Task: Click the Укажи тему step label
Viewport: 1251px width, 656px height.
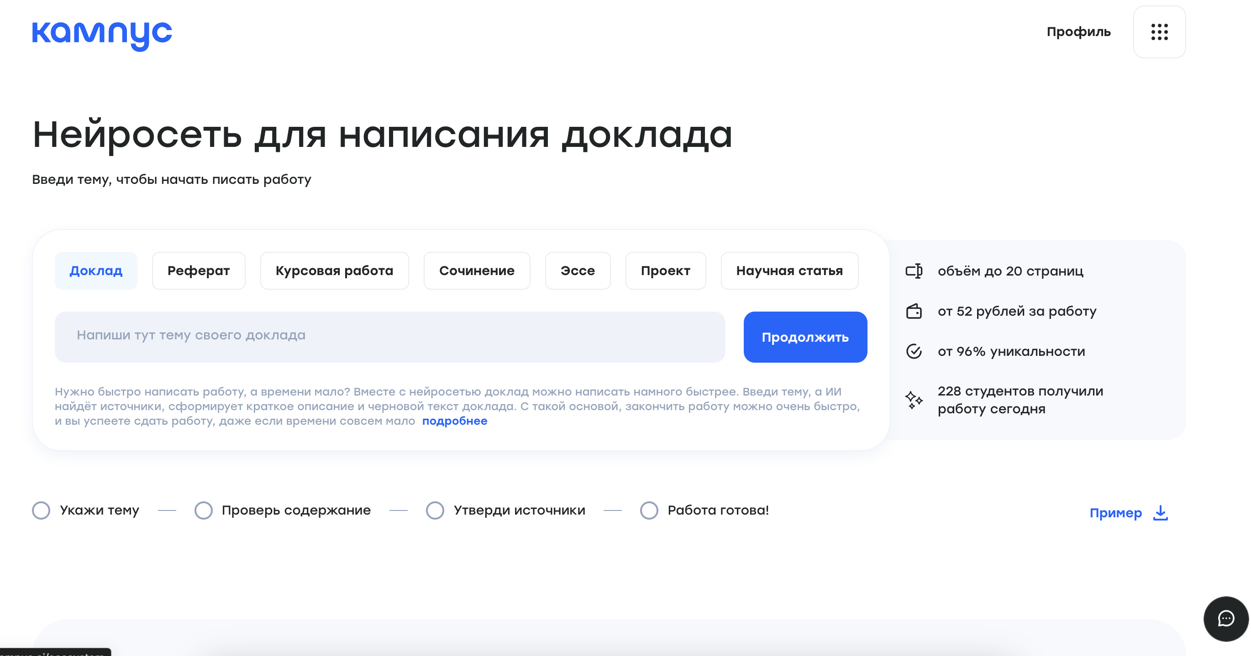Action: [100, 510]
